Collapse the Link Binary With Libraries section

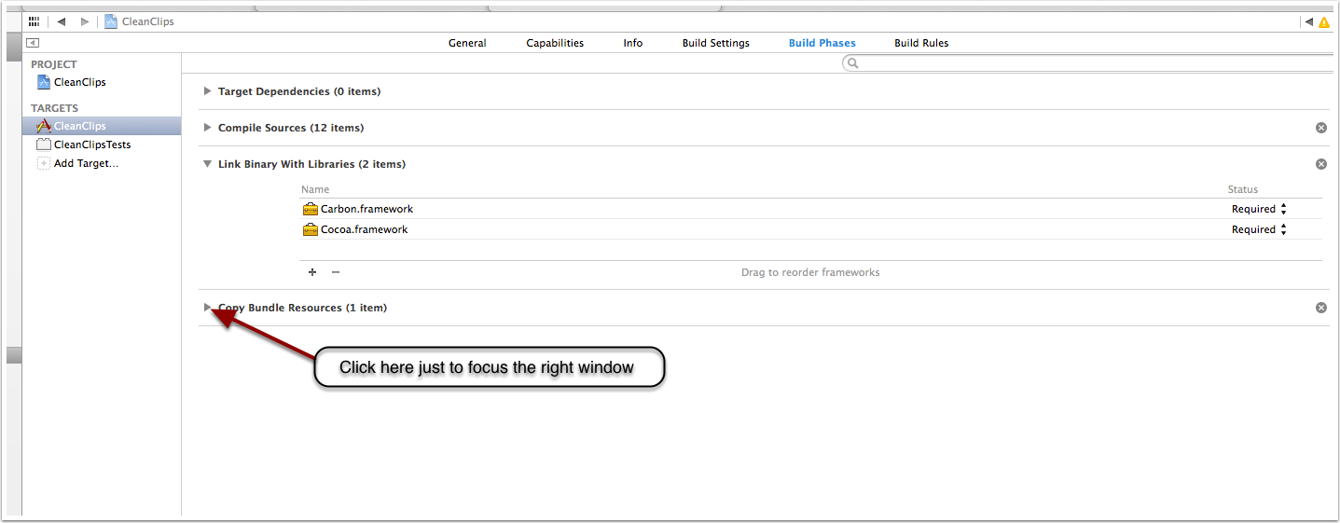[x=207, y=164]
